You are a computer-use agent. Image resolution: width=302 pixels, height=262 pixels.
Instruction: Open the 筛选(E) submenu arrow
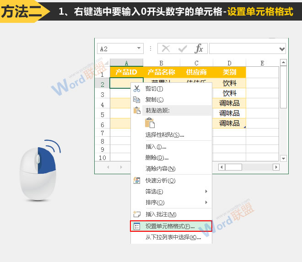(x=206, y=191)
